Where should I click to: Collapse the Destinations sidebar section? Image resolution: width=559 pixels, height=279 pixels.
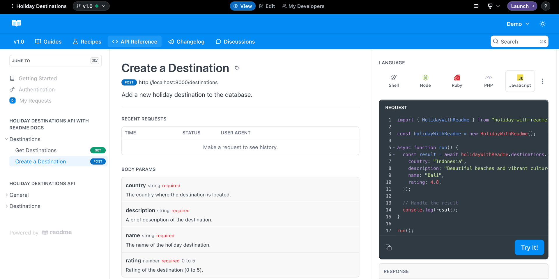click(6, 139)
